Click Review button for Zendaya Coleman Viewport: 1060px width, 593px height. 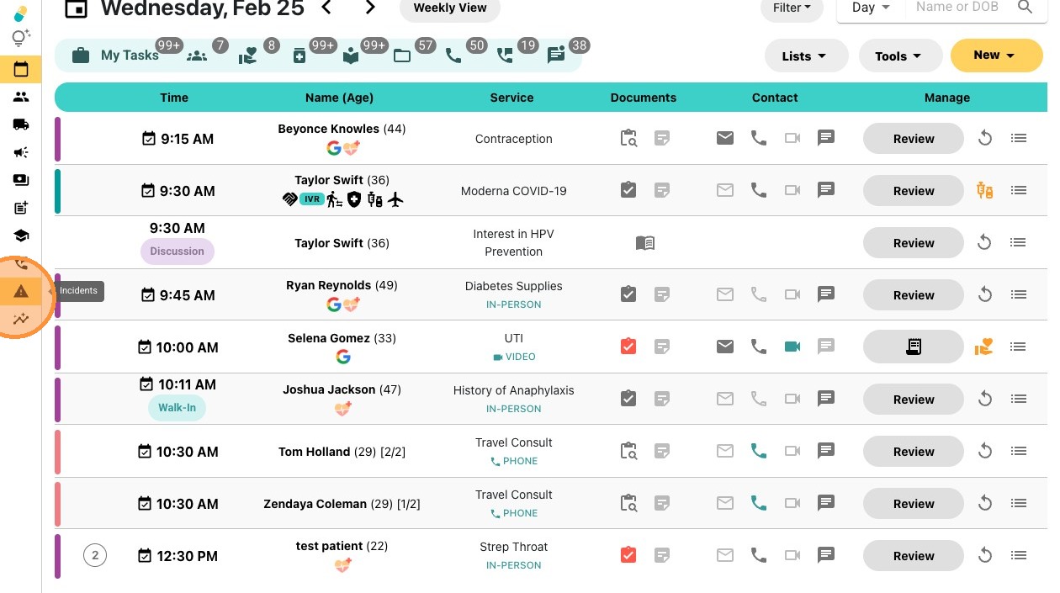click(913, 504)
